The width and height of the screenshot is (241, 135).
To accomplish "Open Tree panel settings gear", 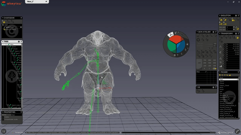I will [19, 41].
